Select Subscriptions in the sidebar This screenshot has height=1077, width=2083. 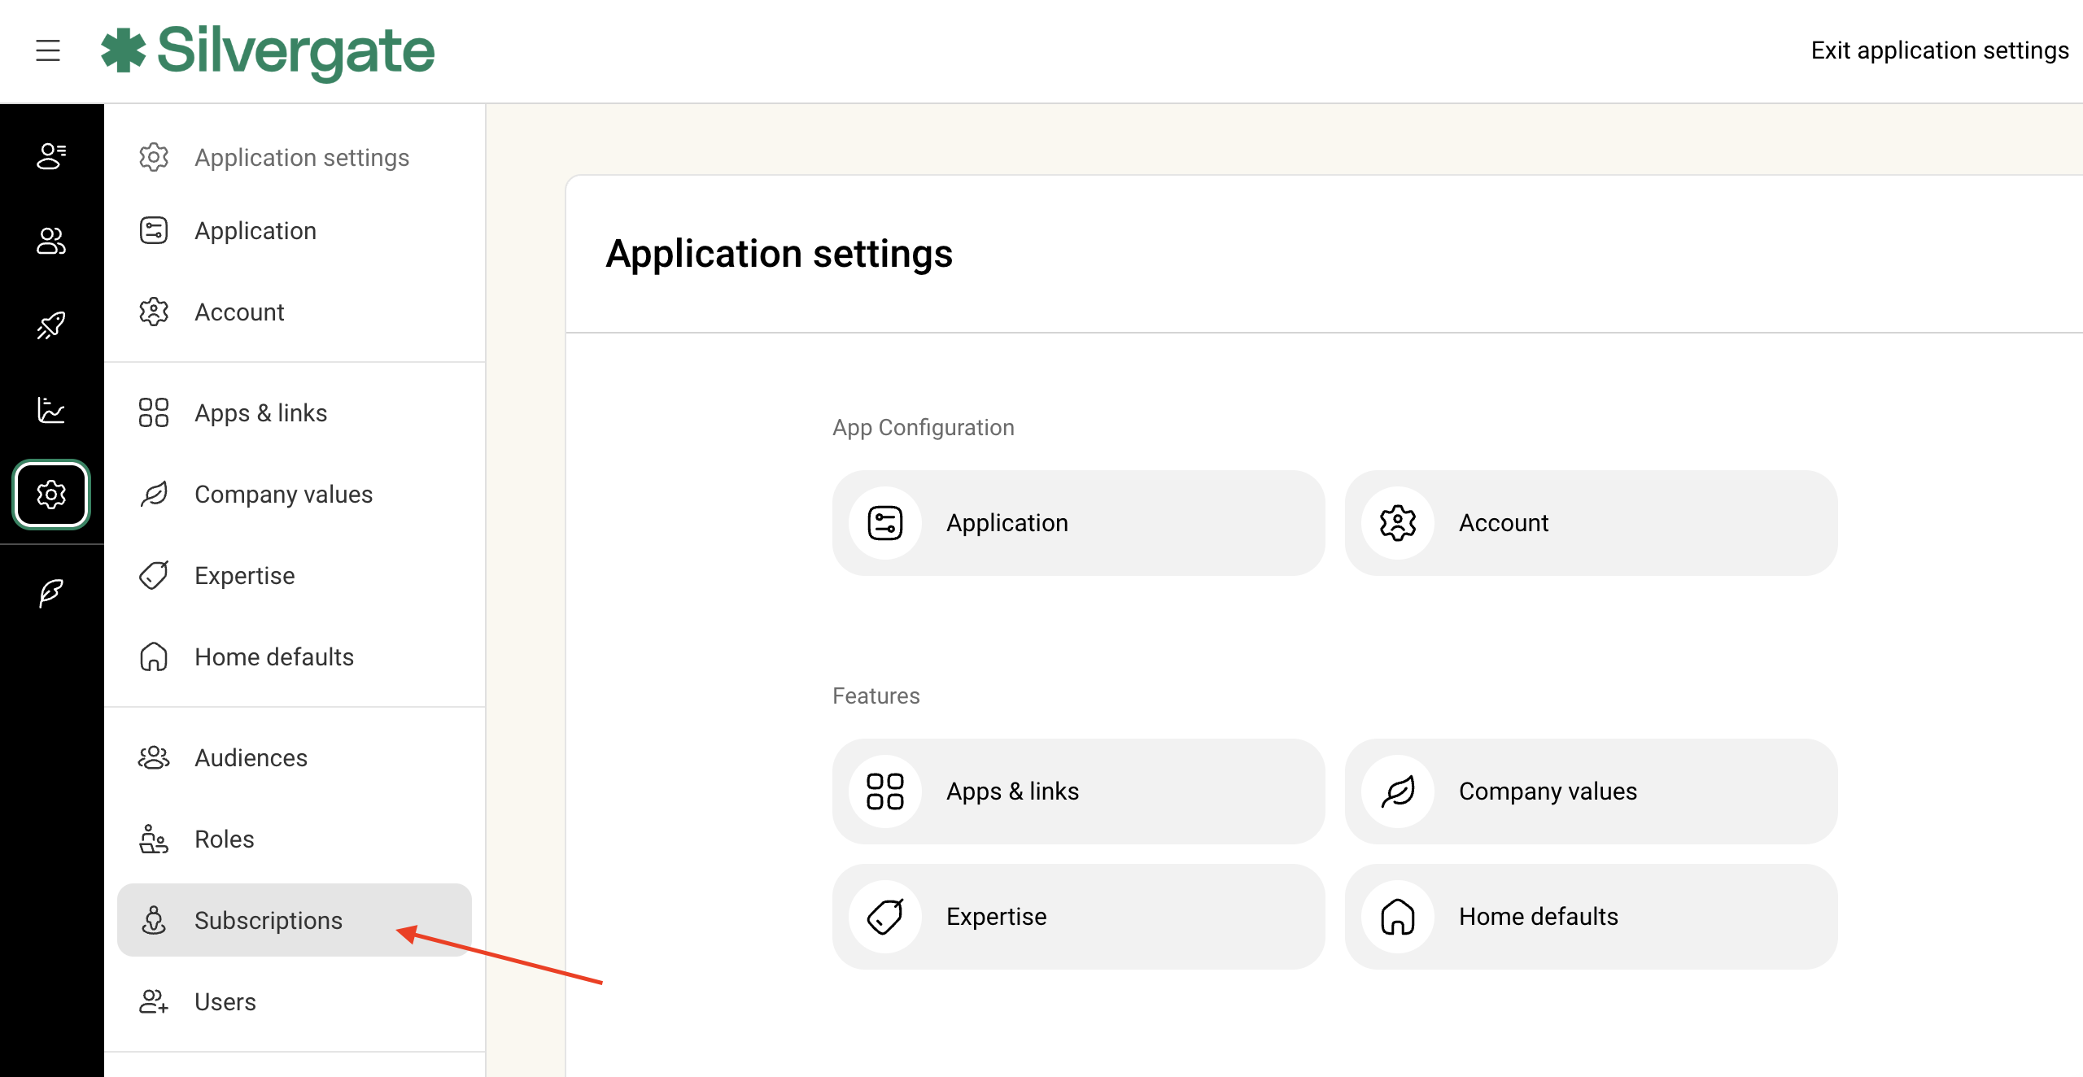(x=269, y=920)
